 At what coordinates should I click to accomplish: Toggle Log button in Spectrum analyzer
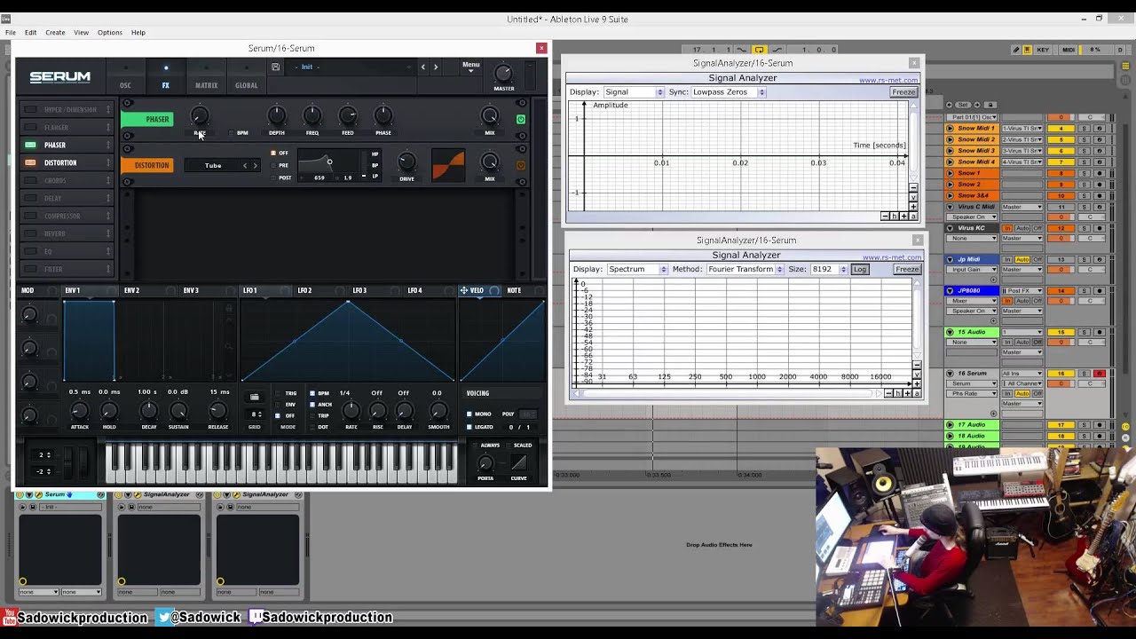(860, 269)
